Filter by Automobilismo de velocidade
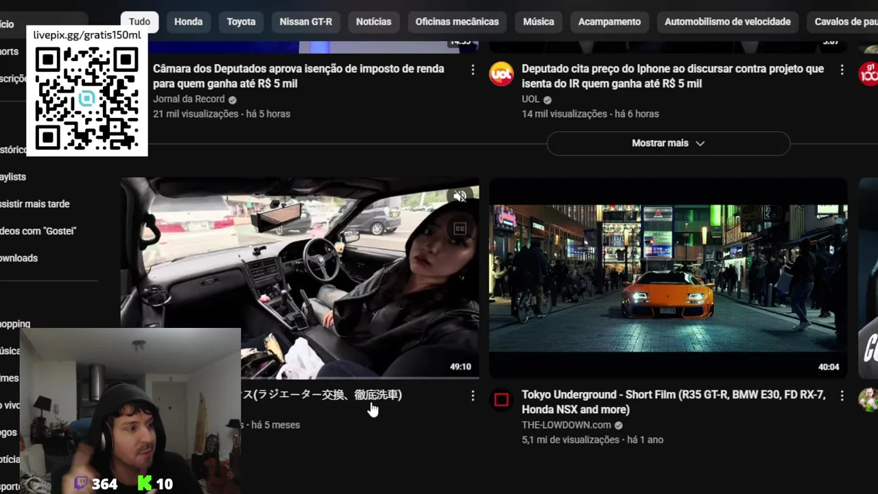This screenshot has width=878, height=494. pos(727,22)
